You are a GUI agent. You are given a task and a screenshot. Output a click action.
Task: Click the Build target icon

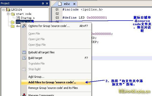coord(24,58)
